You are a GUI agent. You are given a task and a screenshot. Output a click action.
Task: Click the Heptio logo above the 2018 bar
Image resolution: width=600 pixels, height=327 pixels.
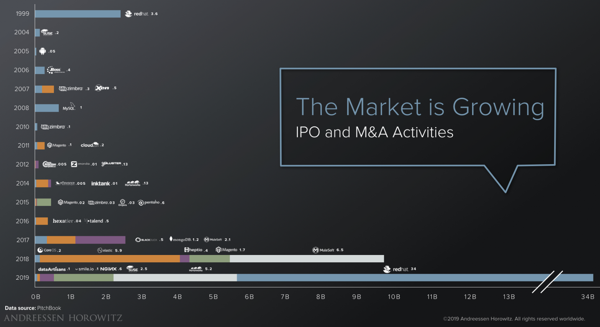(193, 250)
